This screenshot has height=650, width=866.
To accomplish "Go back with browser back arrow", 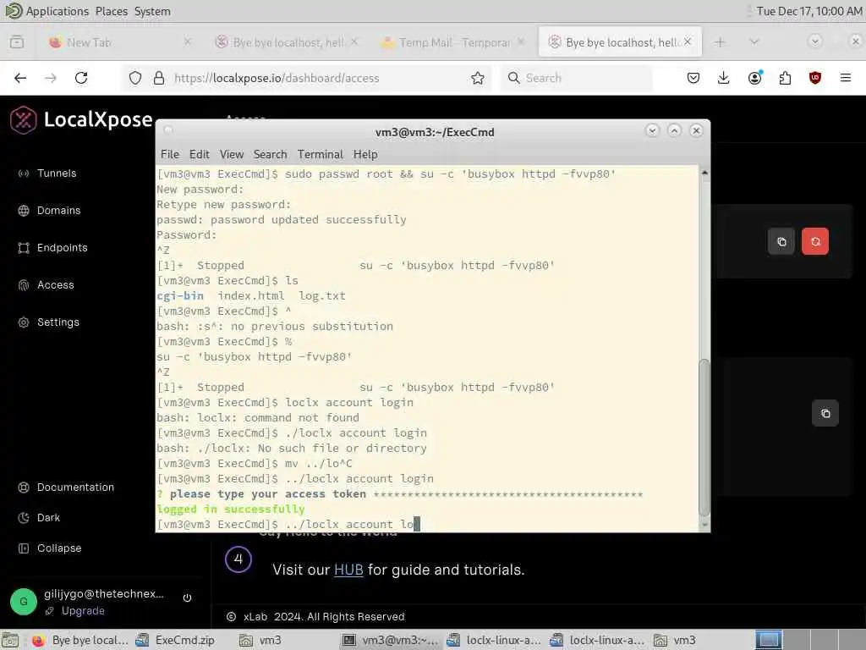I will pyautogui.click(x=20, y=78).
